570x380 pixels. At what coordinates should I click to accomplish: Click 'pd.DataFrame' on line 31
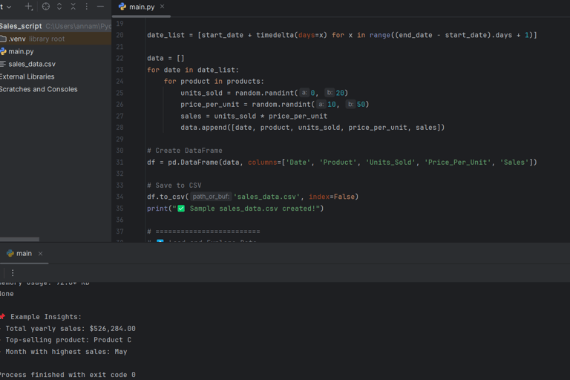[193, 163]
